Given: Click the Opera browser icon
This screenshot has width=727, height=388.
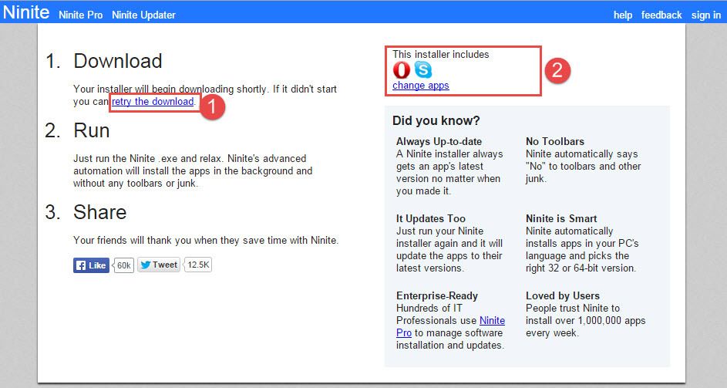Looking at the screenshot, I should (401, 70).
